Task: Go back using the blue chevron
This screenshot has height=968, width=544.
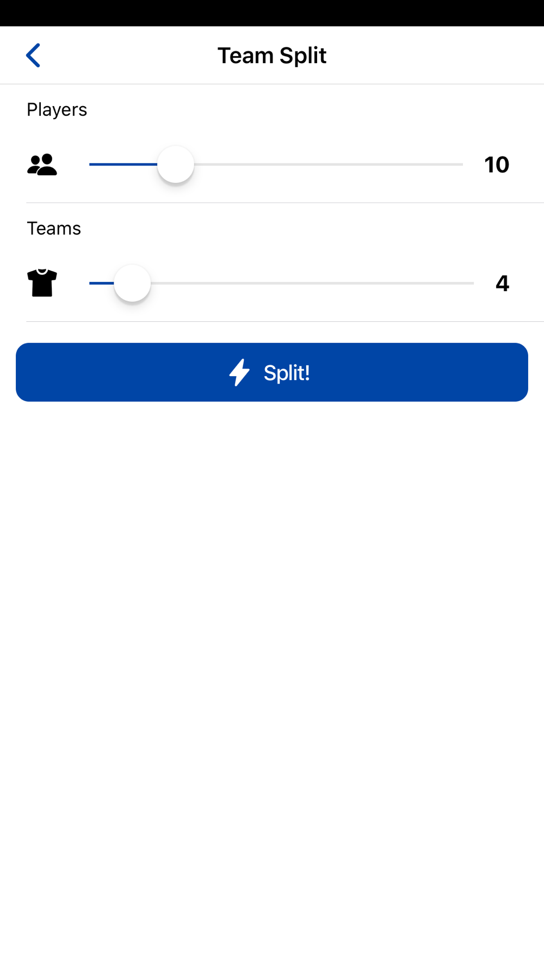Action: 33,56
